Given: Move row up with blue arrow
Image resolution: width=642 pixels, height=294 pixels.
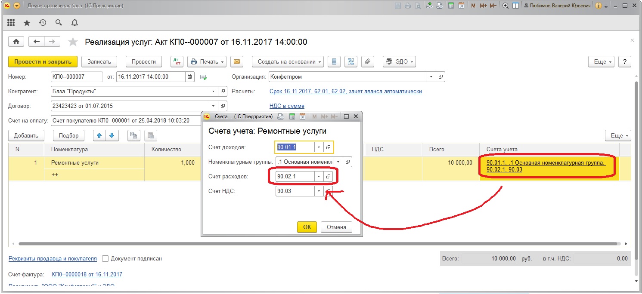Looking at the screenshot, I should tap(99, 135).
